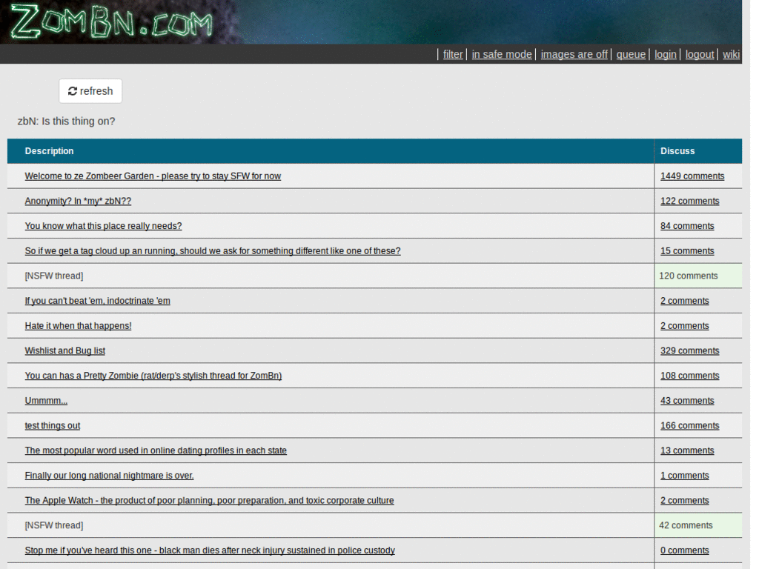View the 84 comments link
759x569 pixels.
pos(687,226)
